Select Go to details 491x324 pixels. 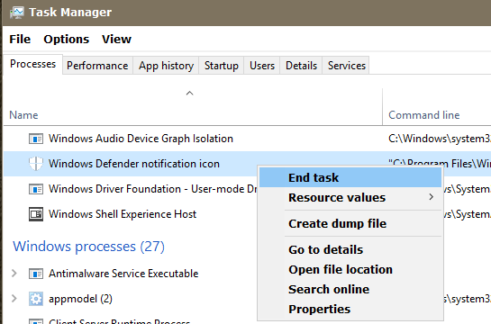pyautogui.click(x=350, y=249)
